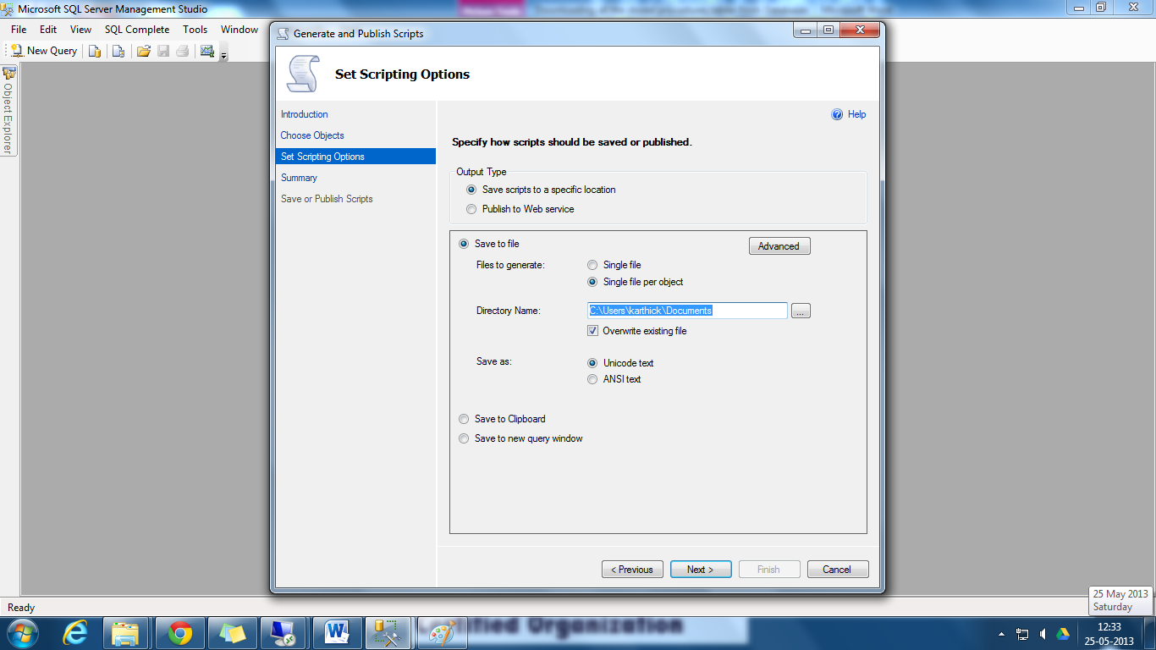Image resolution: width=1156 pixels, height=650 pixels.
Task: Open the View menu
Action: [x=81, y=29]
